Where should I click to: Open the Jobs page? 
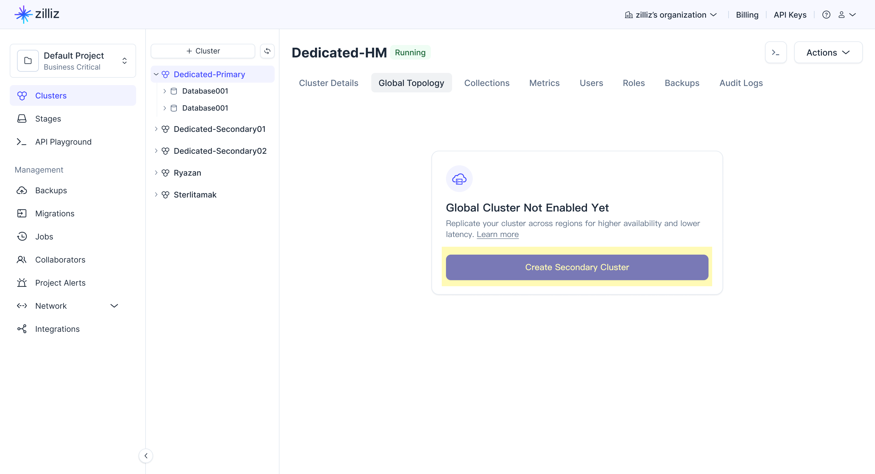pos(44,236)
